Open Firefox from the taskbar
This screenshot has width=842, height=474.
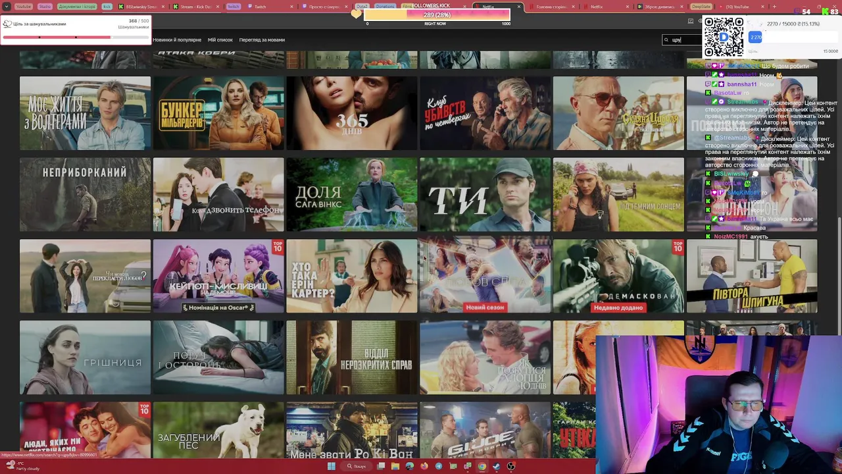[424, 466]
